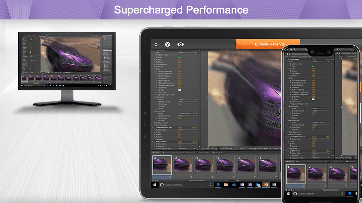Click the eye view icon on tablet toolbar

click(181, 45)
